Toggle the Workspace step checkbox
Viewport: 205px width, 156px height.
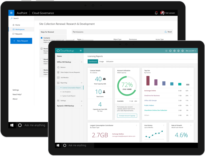pos(42,70)
